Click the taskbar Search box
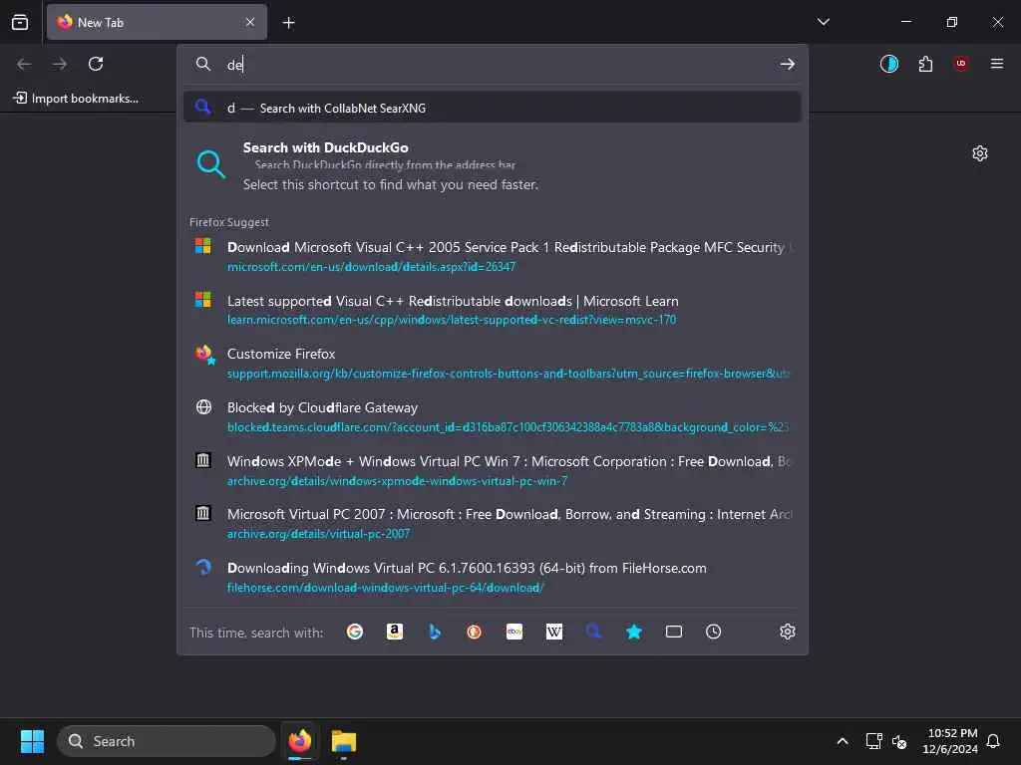The height and width of the screenshot is (765, 1021). click(167, 741)
